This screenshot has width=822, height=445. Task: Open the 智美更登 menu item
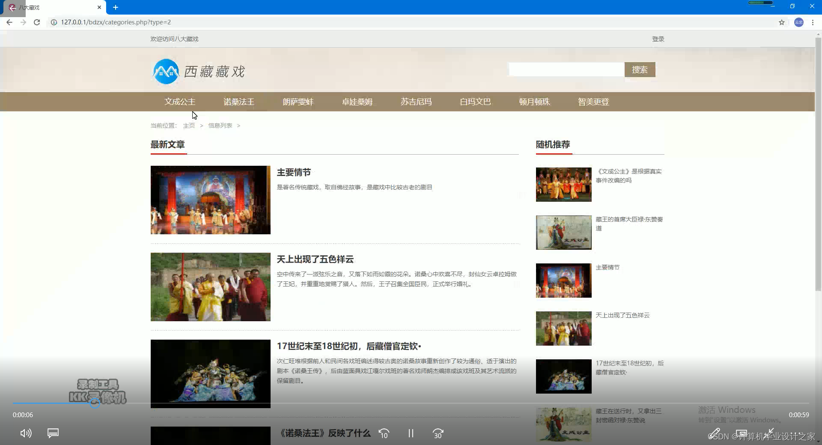tap(593, 102)
